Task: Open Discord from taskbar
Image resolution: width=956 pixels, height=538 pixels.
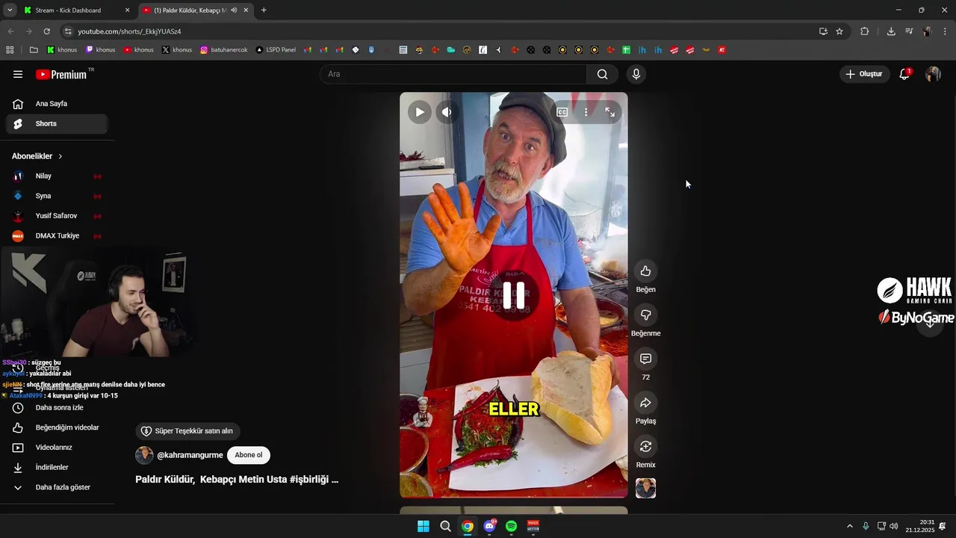Action: (489, 526)
